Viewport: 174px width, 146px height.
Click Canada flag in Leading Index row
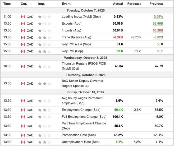23,17
